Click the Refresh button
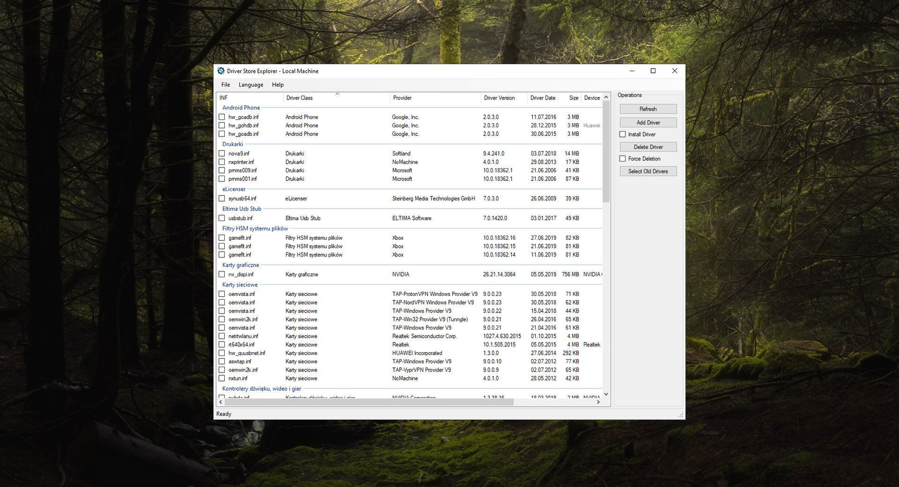Viewport: 899px width, 487px height. pyautogui.click(x=648, y=109)
